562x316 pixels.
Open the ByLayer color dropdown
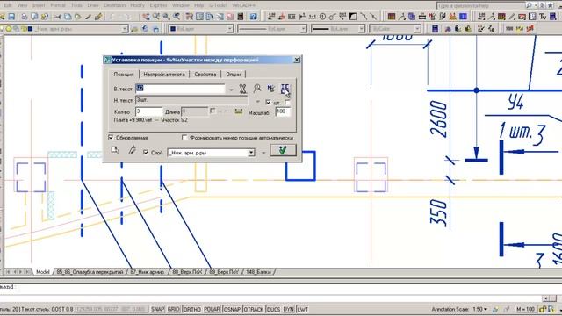pos(230,29)
